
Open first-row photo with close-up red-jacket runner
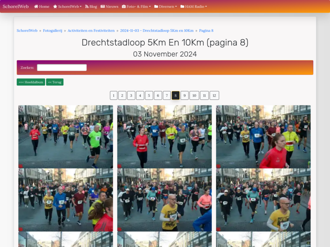[263, 137]
